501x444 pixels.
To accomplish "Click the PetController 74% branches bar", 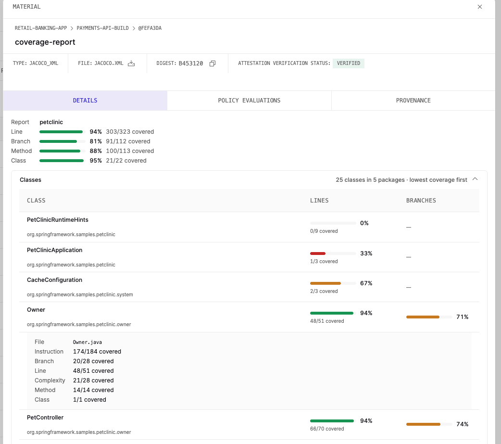I will tap(429, 424).
